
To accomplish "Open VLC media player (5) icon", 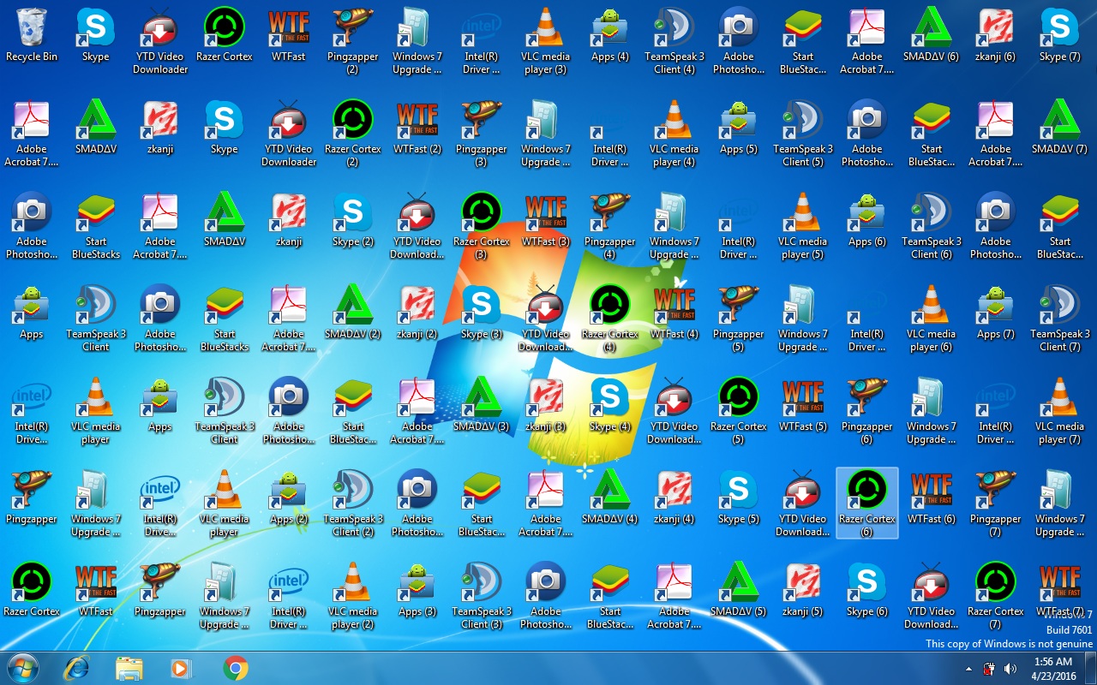I will click(803, 226).
